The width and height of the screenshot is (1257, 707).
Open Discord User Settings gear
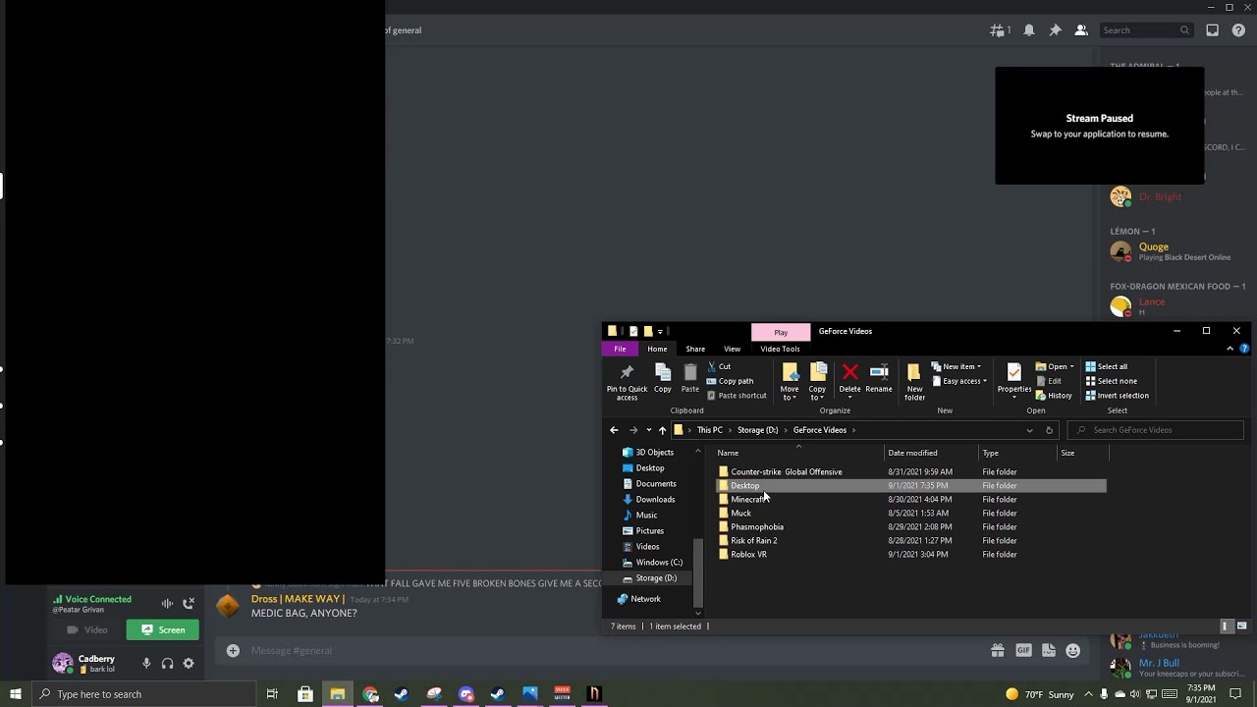point(189,664)
